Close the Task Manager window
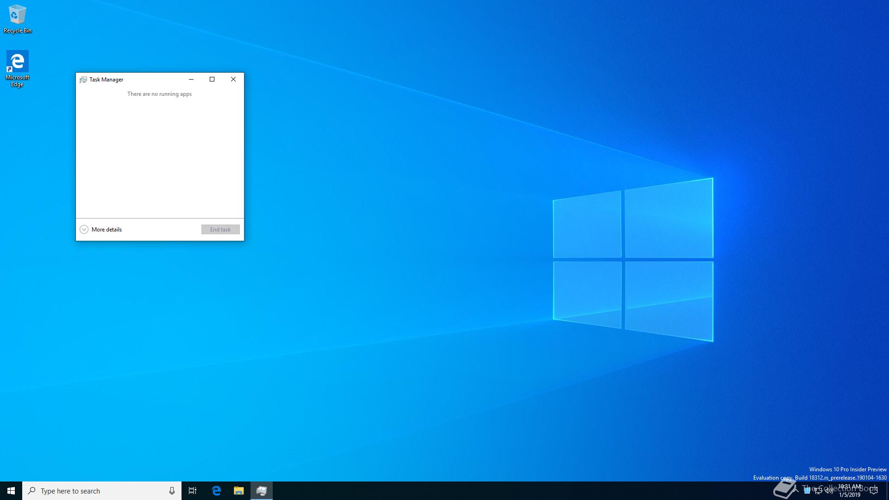 (233, 79)
